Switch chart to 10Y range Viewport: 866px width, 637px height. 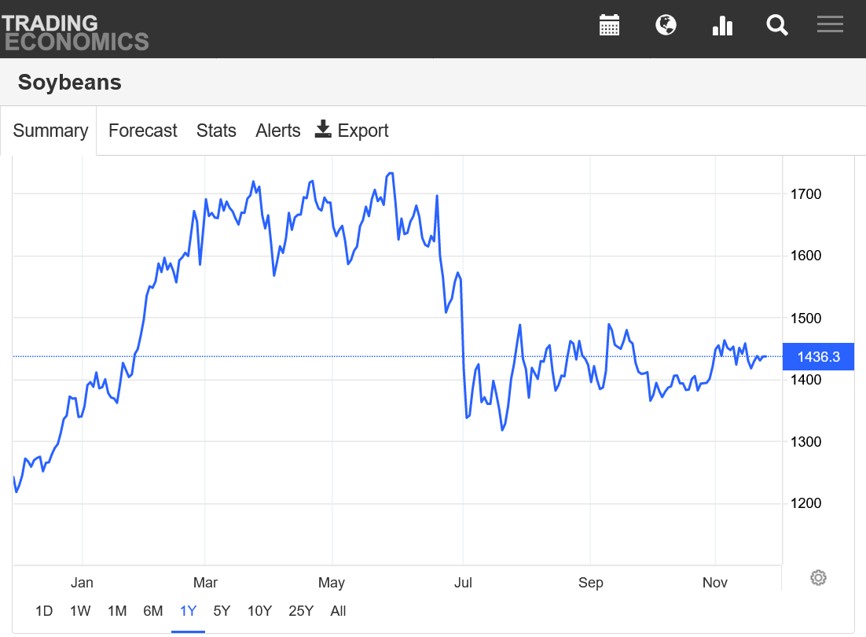point(259,611)
